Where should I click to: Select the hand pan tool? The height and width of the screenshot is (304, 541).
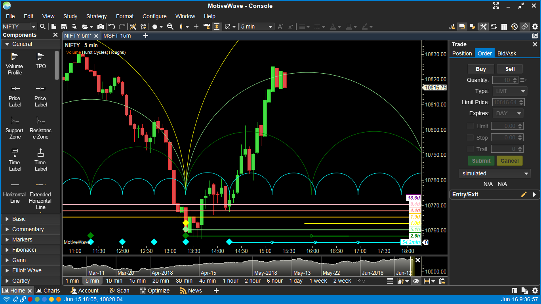[155, 27]
